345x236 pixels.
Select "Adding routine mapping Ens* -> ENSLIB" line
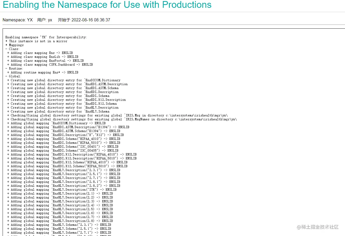coord(43,72)
